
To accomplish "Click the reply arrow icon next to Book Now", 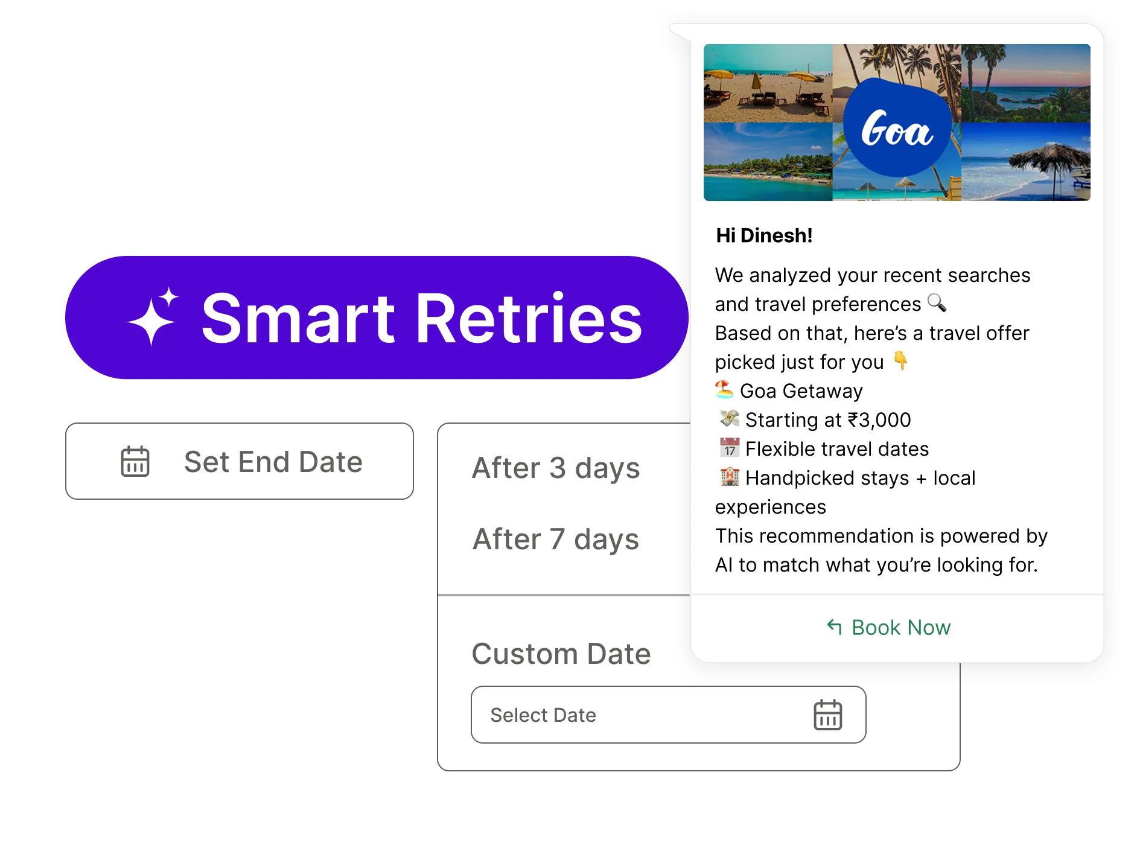I will pyautogui.click(x=835, y=628).
